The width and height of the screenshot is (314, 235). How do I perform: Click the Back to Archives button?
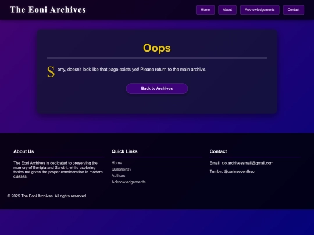(x=157, y=89)
